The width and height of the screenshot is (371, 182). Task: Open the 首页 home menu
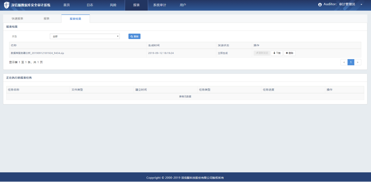pos(67,5)
